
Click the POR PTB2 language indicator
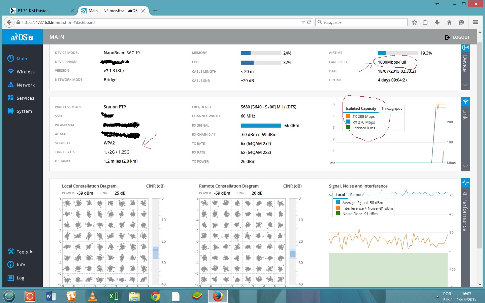tap(447, 297)
